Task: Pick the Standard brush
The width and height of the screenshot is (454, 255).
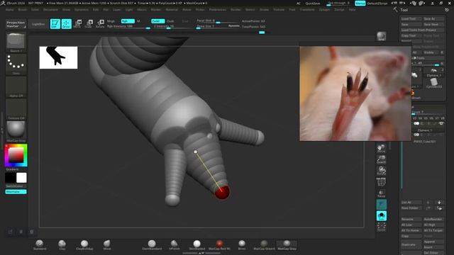Action: click(x=40, y=244)
